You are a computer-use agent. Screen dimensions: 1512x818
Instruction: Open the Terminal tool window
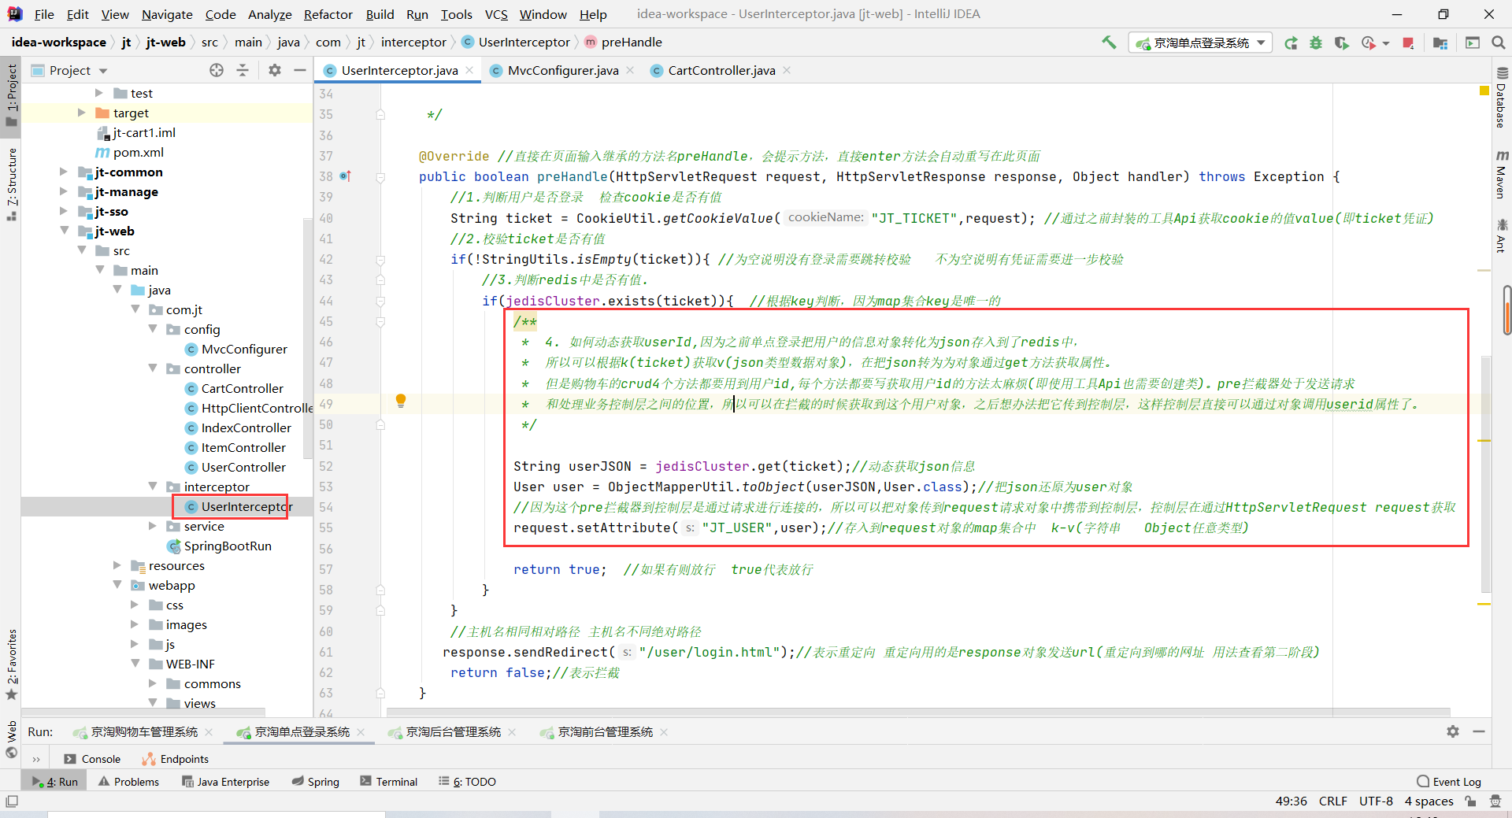pos(389,782)
